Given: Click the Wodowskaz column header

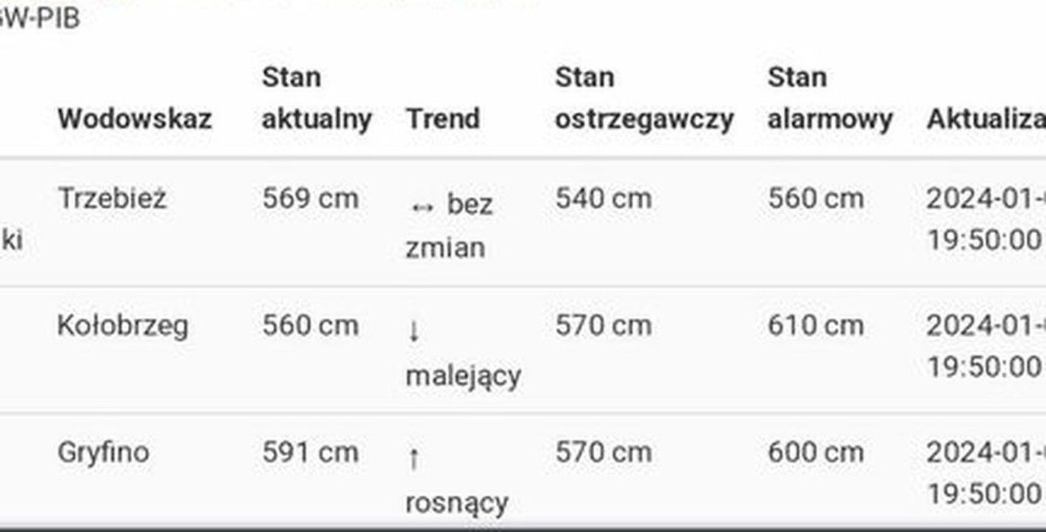Looking at the screenshot, I should [x=134, y=119].
